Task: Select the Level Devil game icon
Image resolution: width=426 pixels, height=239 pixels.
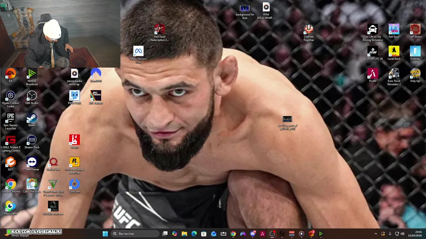Action: pos(394,53)
